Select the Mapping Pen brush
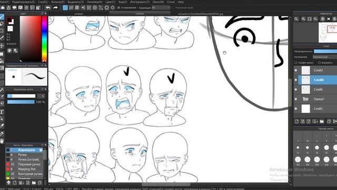Viewport: 337px width, 190px height. tap(24, 169)
